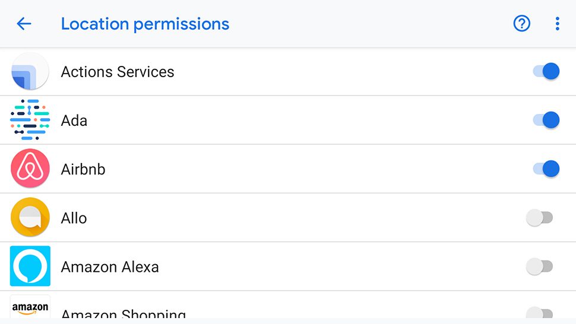The height and width of the screenshot is (324, 576).
Task: Click the Amazon Shopping app icon
Action: tap(30, 307)
